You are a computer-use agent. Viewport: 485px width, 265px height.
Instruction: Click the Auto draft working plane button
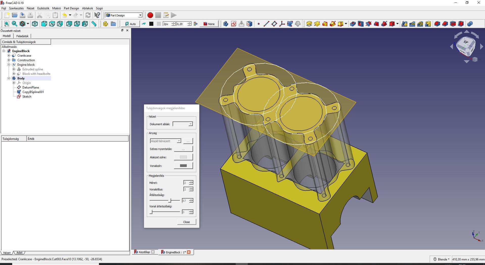click(131, 24)
